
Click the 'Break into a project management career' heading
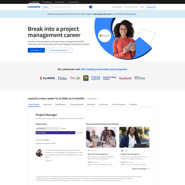pos(54,32)
